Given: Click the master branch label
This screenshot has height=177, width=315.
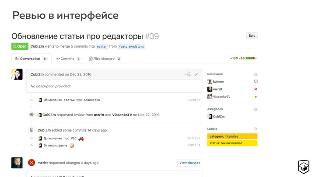Looking at the screenshot, I should [x=102, y=47].
